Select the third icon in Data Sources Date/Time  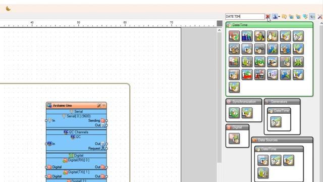pyautogui.click(x=289, y=160)
